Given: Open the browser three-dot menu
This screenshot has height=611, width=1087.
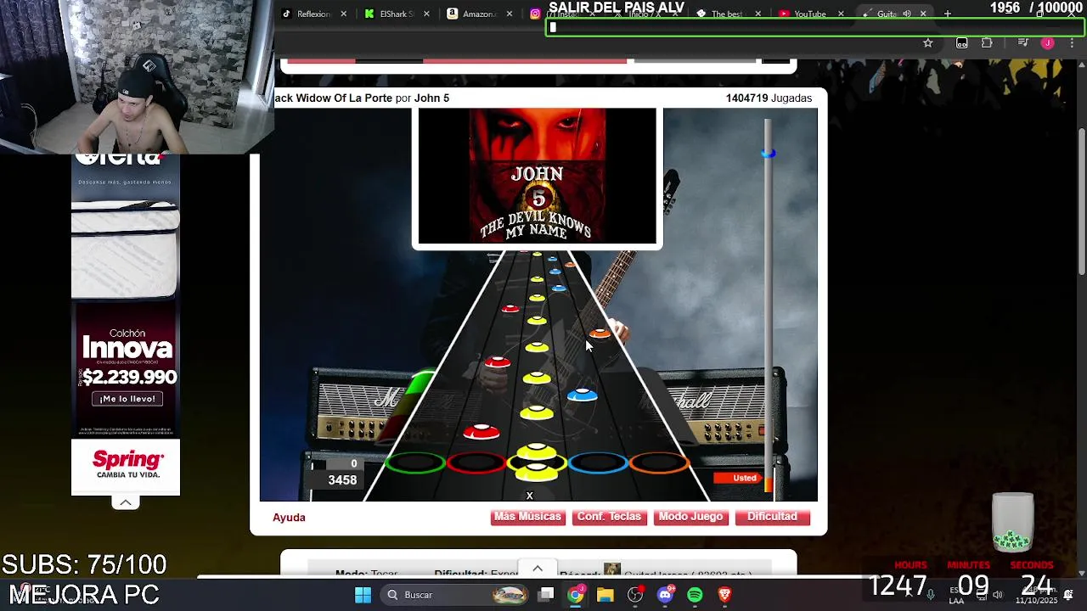Looking at the screenshot, I should point(1073,43).
